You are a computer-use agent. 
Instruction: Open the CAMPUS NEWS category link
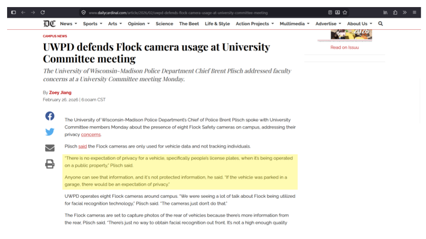click(55, 36)
